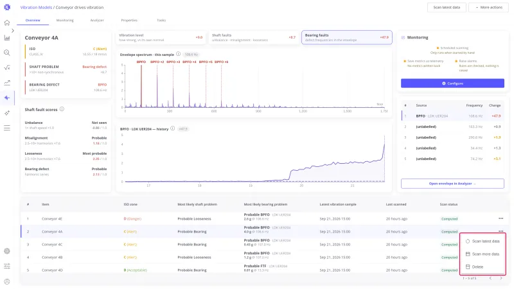The image size is (514, 289).
Task: Click the info icon beside Envelope spectrum title
Action: click(x=179, y=54)
